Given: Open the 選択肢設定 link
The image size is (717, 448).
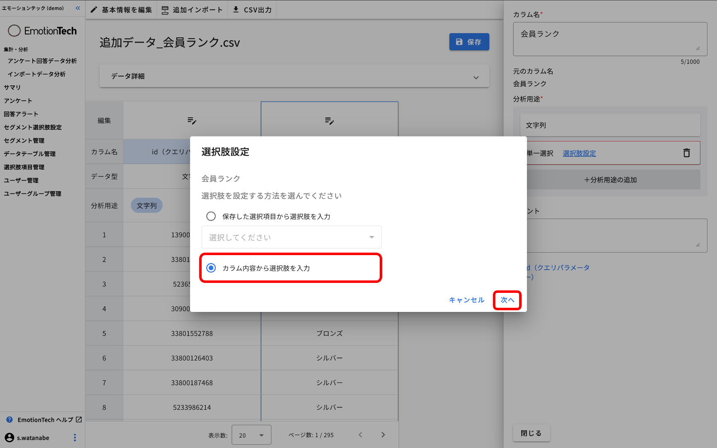Looking at the screenshot, I should pyautogui.click(x=579, y=153).
